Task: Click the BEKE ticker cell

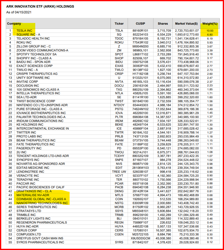Action: tap(119, 124)
